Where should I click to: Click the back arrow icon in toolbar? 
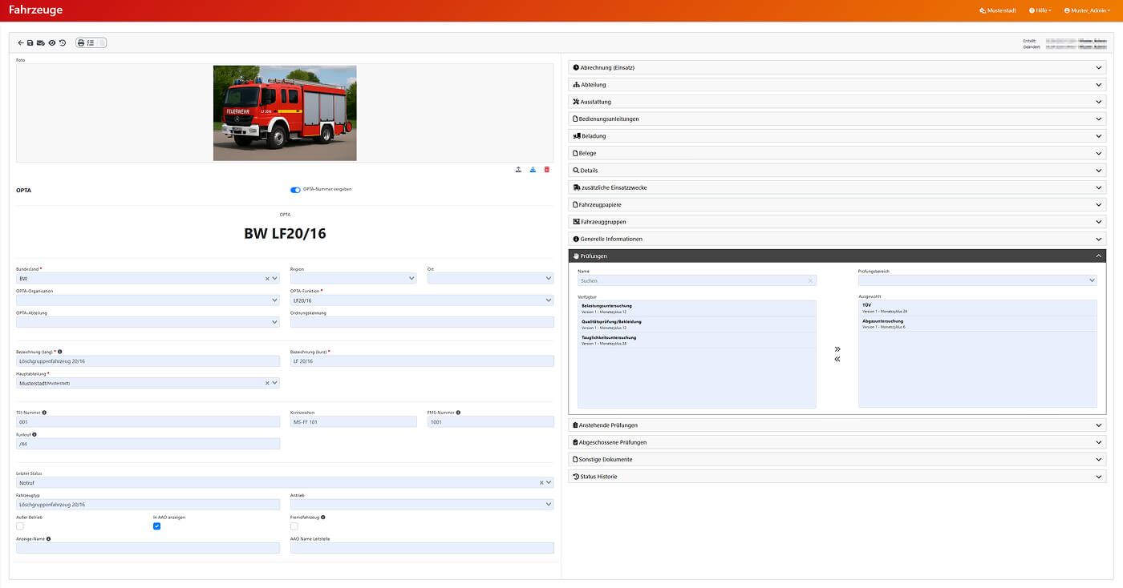(x=21, y=42)
